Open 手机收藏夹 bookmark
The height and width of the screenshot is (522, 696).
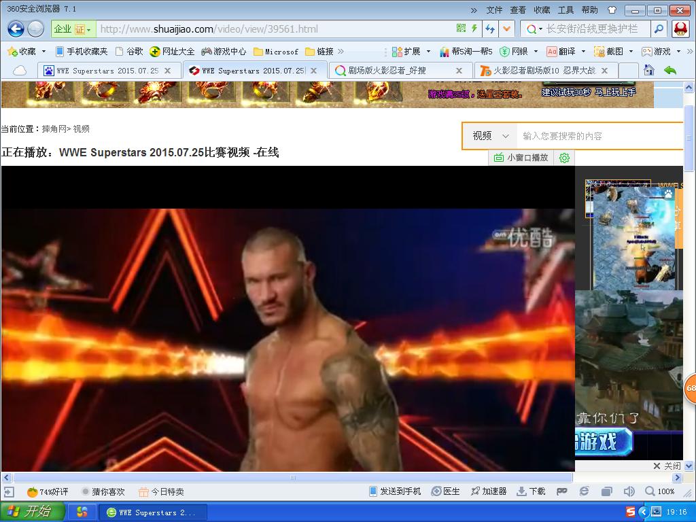click(x=82, y=52)
